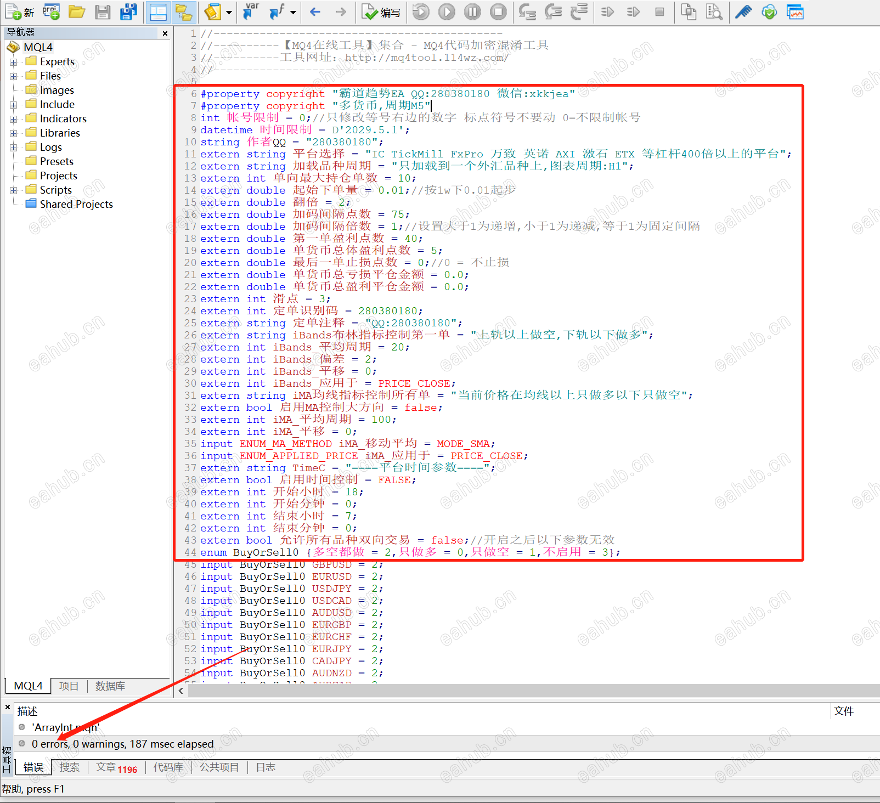Screen dimensions: 880x803
Task: Start debugging with the play icon
Action: [x=447, y=12]
